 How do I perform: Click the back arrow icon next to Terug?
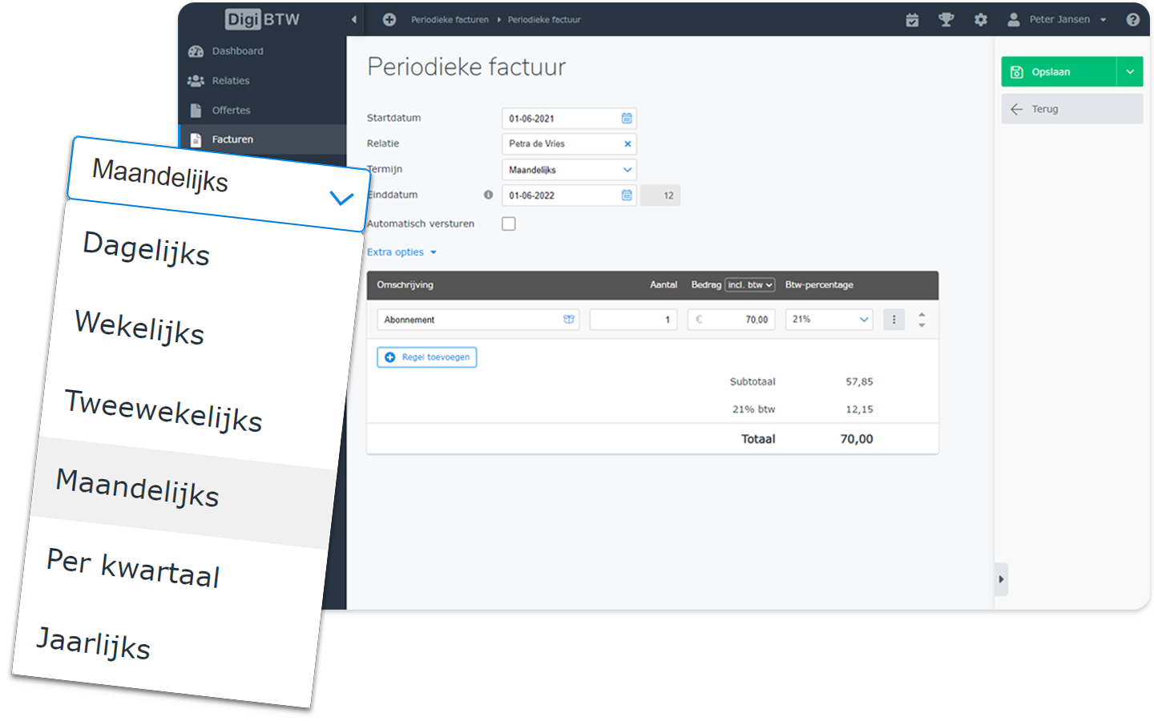[1017, 109]
